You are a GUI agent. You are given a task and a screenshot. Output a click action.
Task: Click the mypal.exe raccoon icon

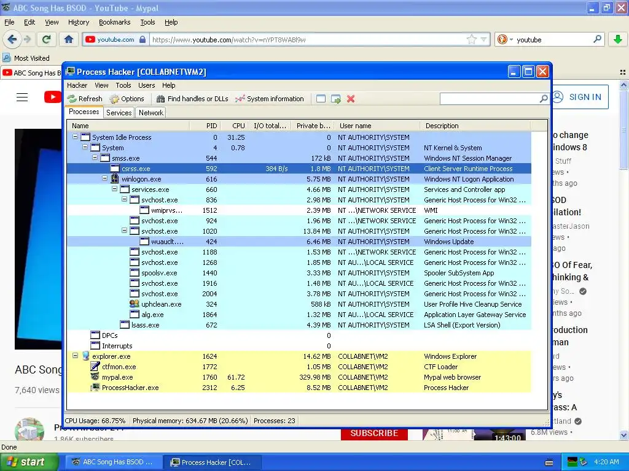95,377
